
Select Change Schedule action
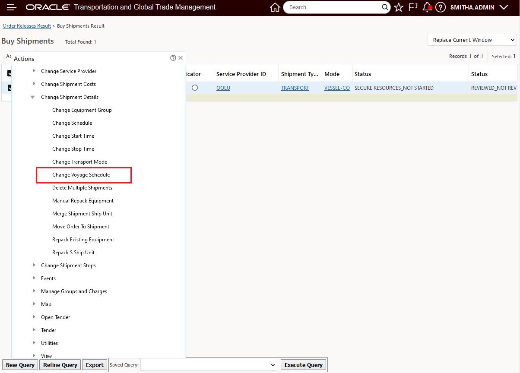72,123
